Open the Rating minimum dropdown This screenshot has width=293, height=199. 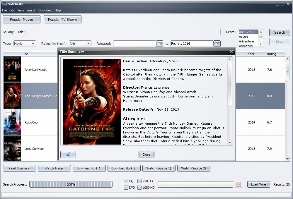point(88,44)
